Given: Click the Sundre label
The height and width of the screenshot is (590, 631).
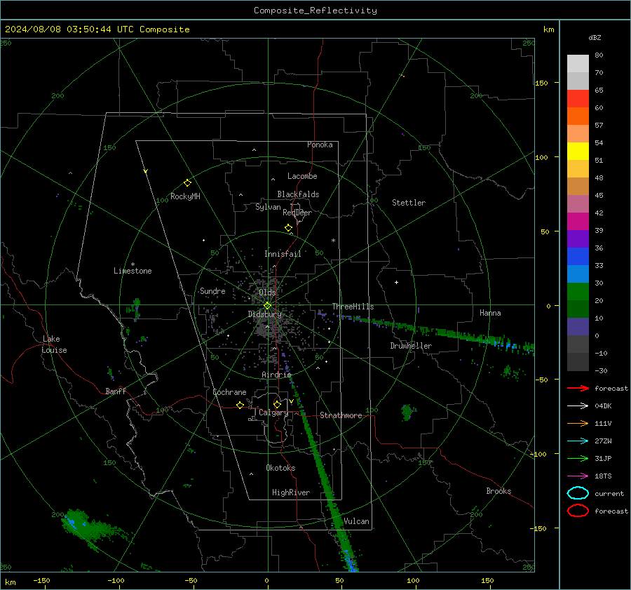Looking at the screenshot, I should tap(212, 290).
